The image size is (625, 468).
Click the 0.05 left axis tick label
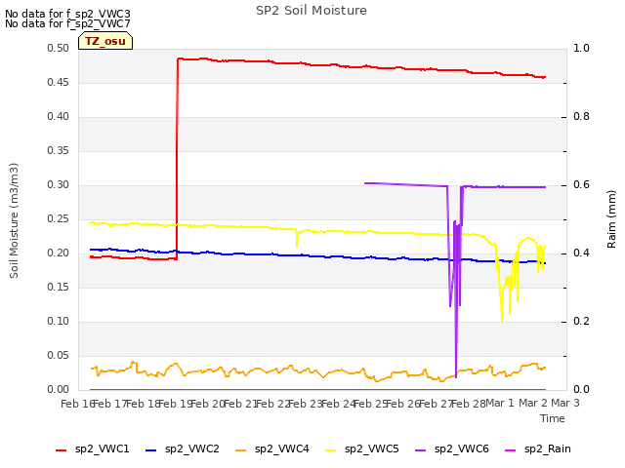(59, 355)
